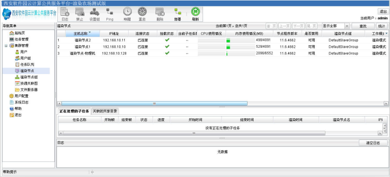Image resolution: width=390 pixels, height=177 pixels.
Task: Click the 上一页 previous page button
Action: pyautogui.click(x=285, y=26)
